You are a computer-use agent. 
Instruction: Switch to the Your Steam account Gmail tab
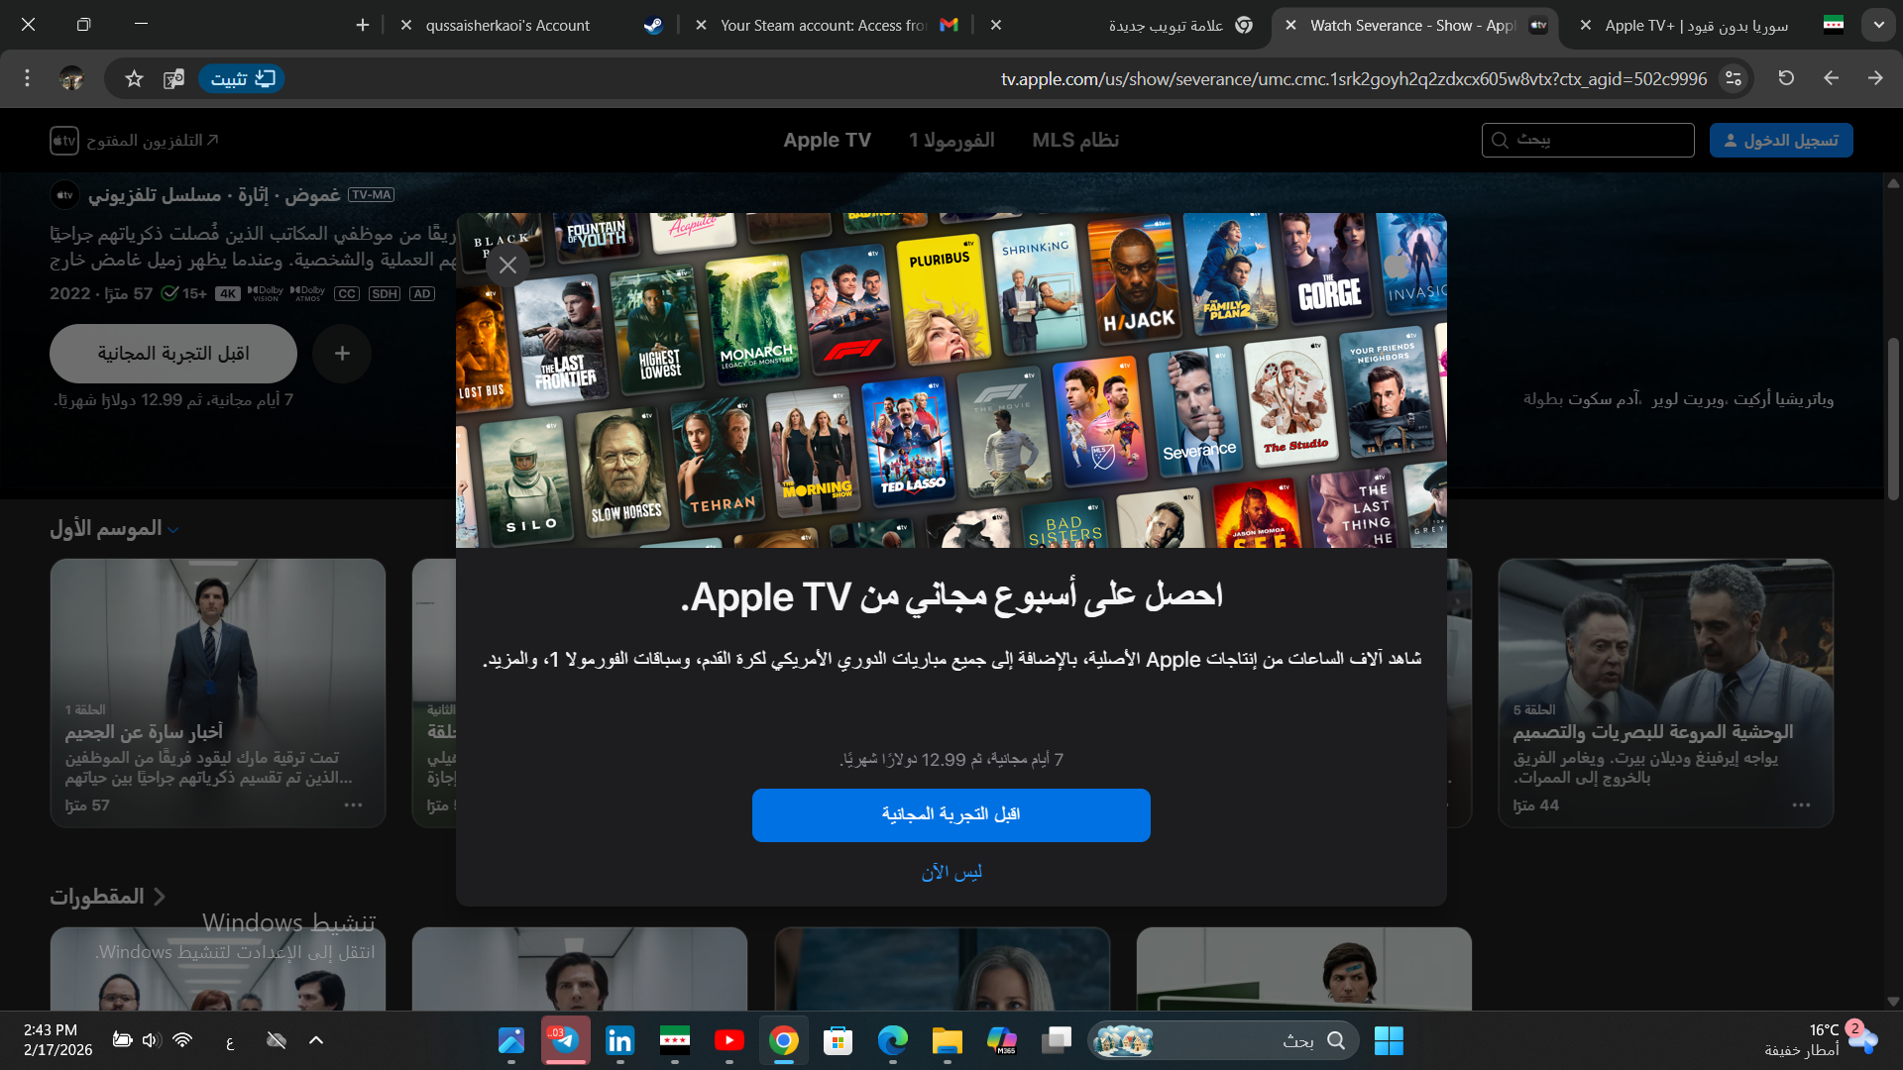(x=823, y=26)
